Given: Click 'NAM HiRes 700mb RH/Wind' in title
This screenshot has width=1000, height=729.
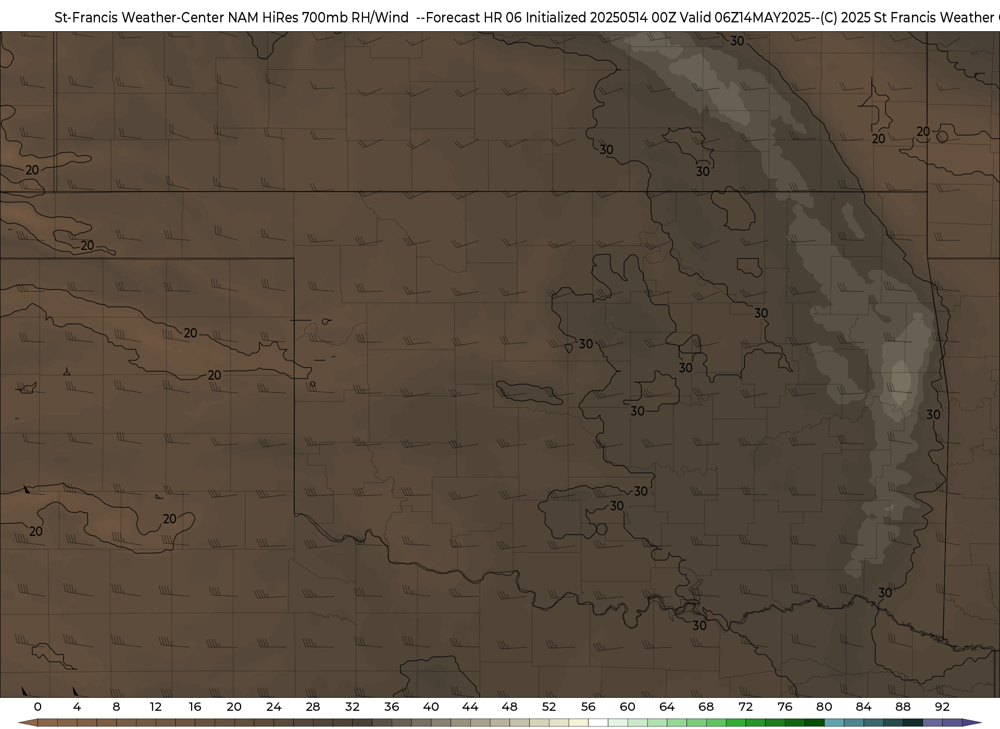Looking at the screenshot, I should (x=318, y=18).
